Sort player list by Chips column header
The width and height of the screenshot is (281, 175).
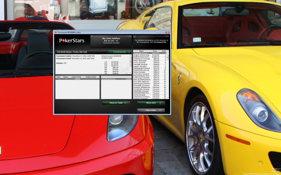(x=155, y=51)
